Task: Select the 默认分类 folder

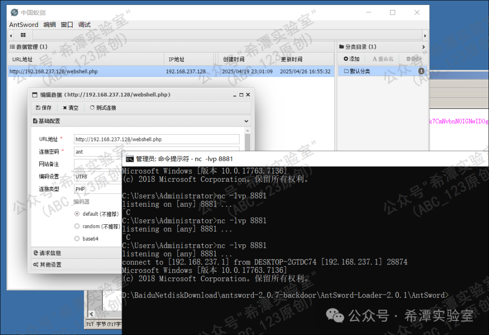Action: coord(382,71)
